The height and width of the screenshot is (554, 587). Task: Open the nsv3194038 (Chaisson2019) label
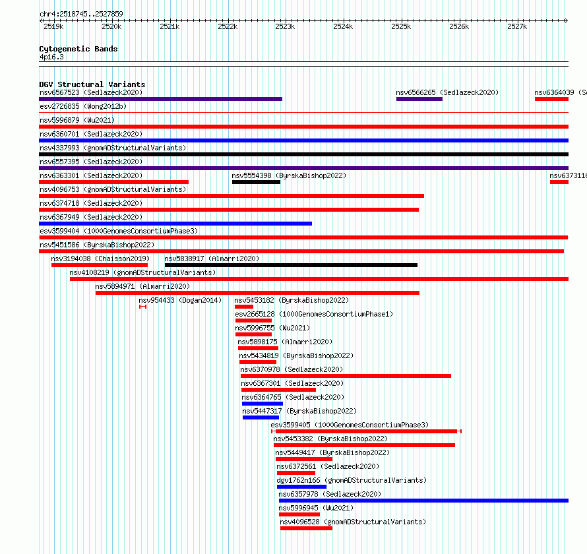(100, 259)
